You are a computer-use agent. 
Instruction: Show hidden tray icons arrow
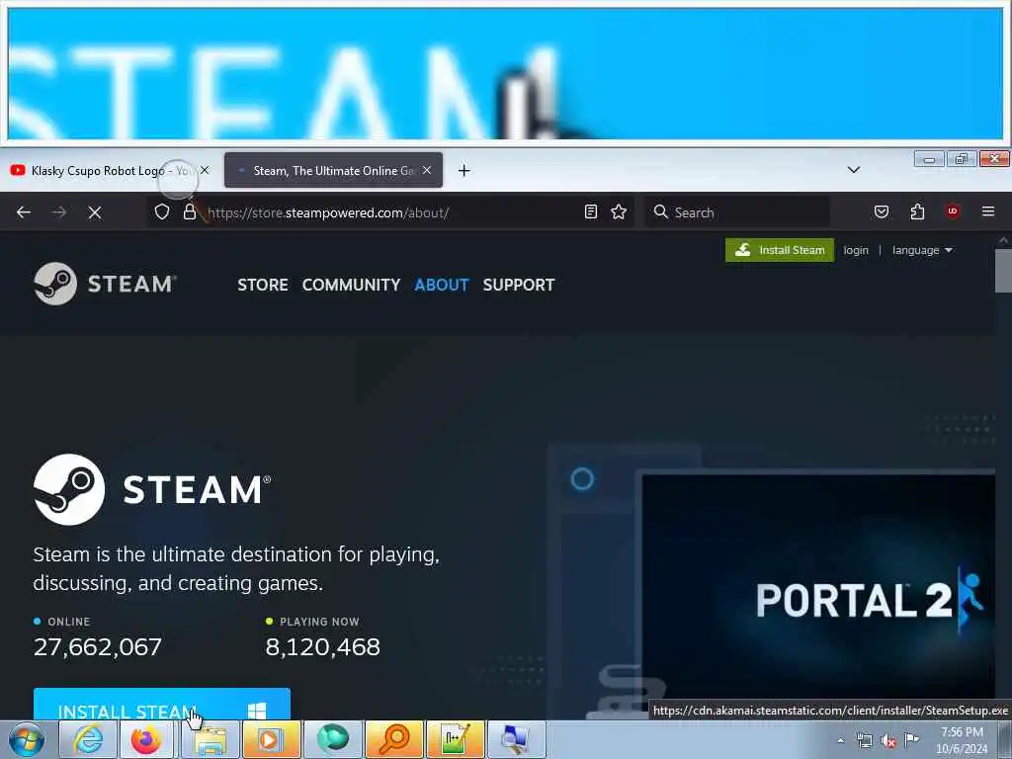coord(840,740)
